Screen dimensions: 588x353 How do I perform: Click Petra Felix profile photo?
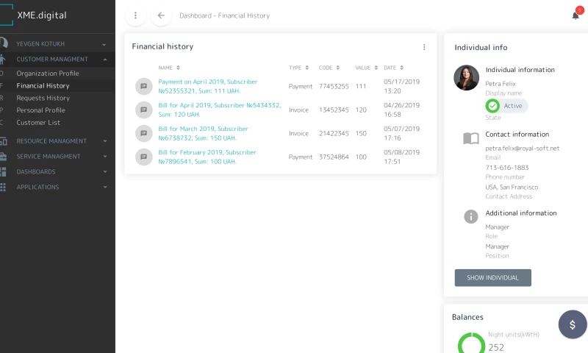tap(467, 78)
